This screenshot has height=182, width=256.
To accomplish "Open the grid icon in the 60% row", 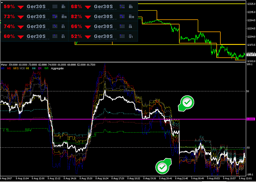I will [x=55, y=36].
